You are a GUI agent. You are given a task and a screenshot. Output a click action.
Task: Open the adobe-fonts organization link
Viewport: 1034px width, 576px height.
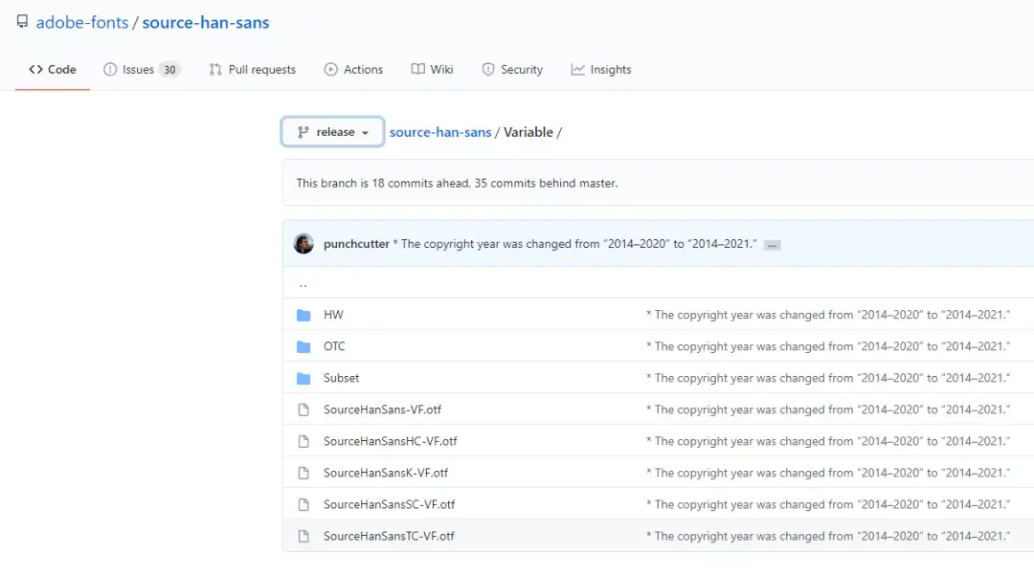[83, 22]
